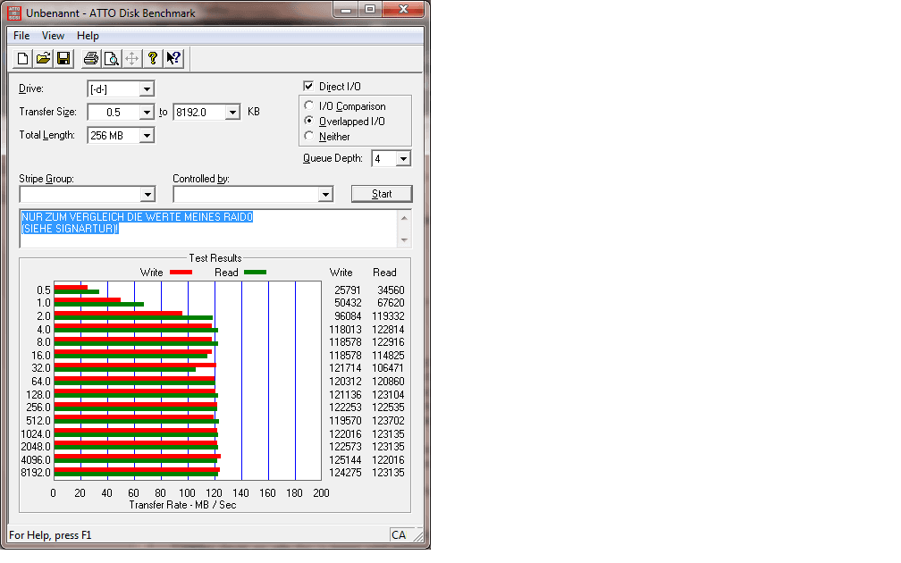
Task: Click the CA indicator in status bar
Action: 399,534
